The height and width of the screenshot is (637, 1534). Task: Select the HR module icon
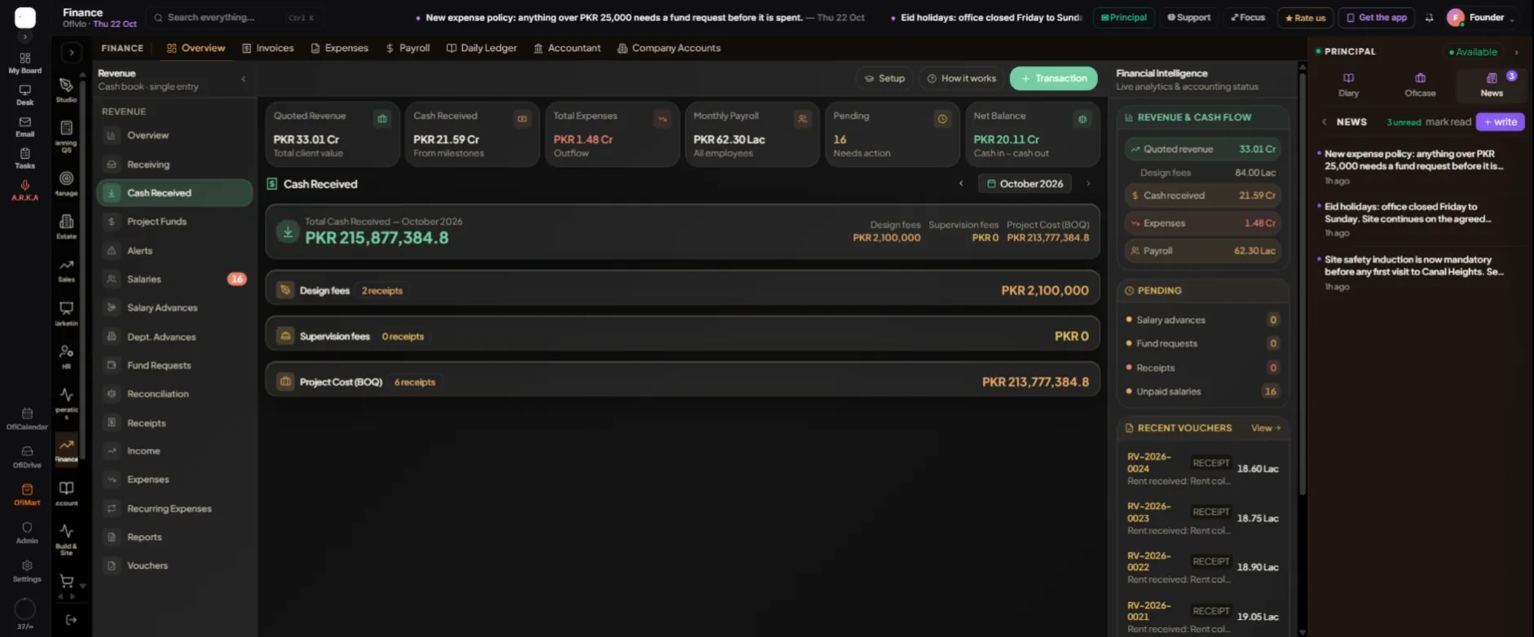67,356
